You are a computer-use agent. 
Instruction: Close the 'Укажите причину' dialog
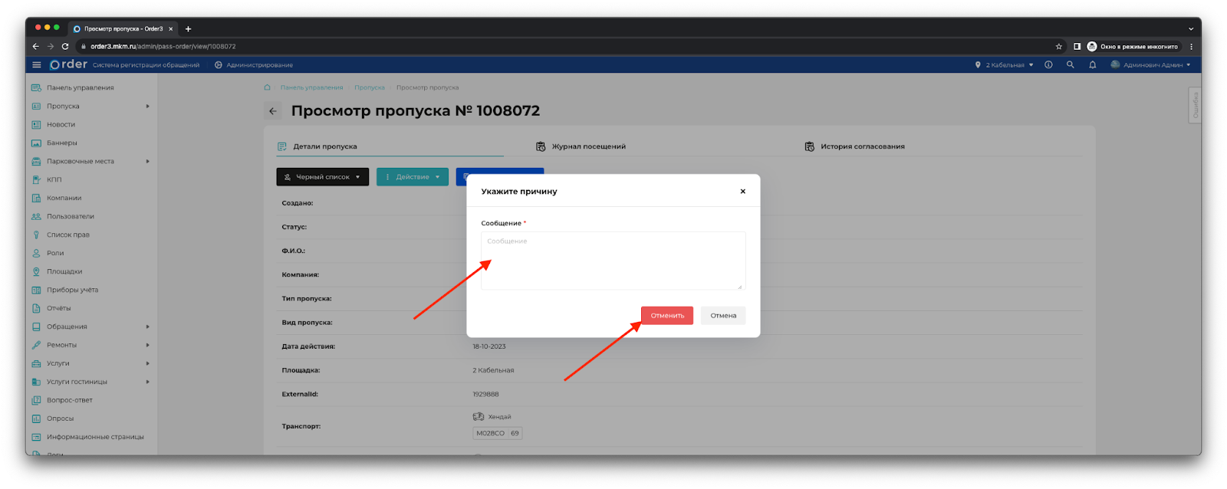point(742,192)
